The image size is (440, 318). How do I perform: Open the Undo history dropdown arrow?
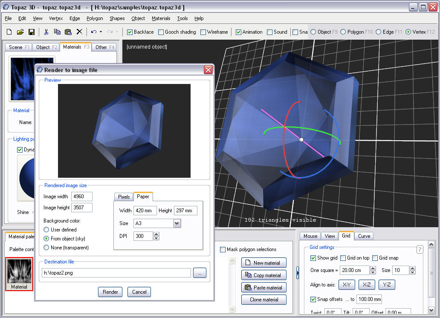[x=101, y=32]
